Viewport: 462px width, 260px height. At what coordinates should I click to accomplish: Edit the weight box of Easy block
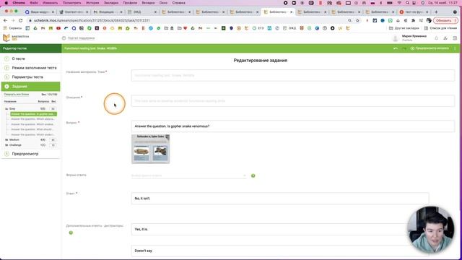pos(53,109)
